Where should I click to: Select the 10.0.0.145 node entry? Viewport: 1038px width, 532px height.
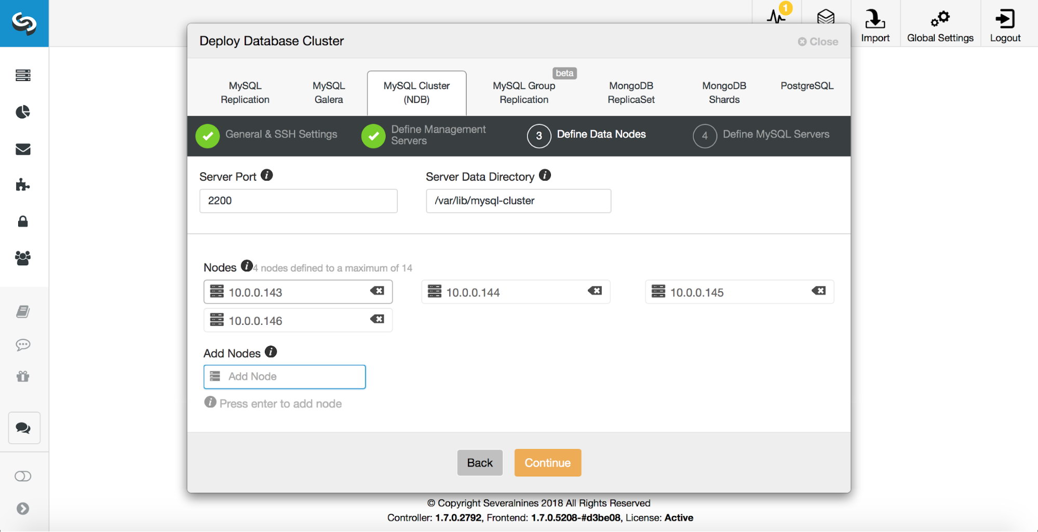click(739, 292)
